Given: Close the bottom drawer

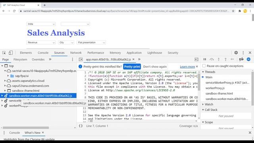Looking at the screenshot, I should click(250, 133).
